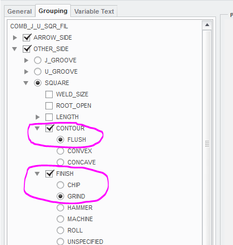Enable the WELD_SIZE checkbox

(49, 94)
